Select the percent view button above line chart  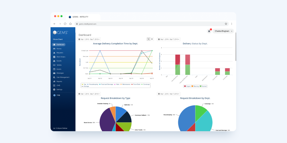coord(149,39)
